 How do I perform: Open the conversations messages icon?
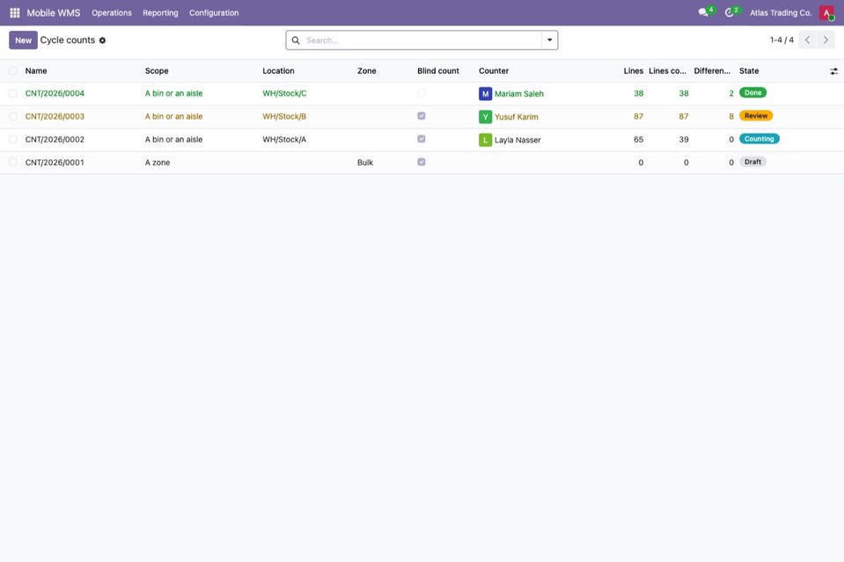(x=703, y=12)
